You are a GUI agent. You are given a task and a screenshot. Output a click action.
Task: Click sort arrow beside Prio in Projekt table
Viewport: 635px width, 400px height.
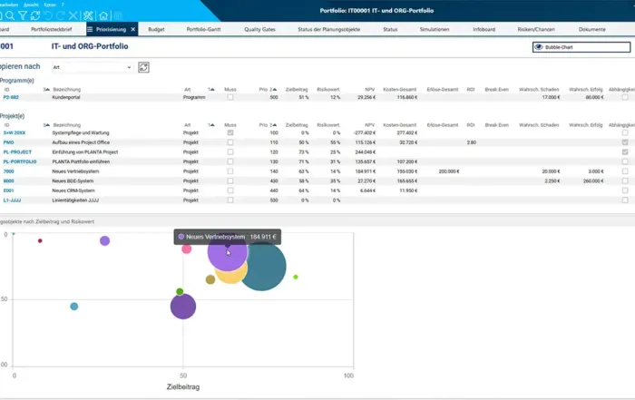tap(273, 125)
